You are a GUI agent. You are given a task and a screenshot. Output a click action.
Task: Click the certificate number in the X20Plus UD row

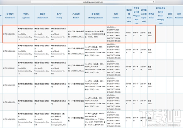point(9,34)
